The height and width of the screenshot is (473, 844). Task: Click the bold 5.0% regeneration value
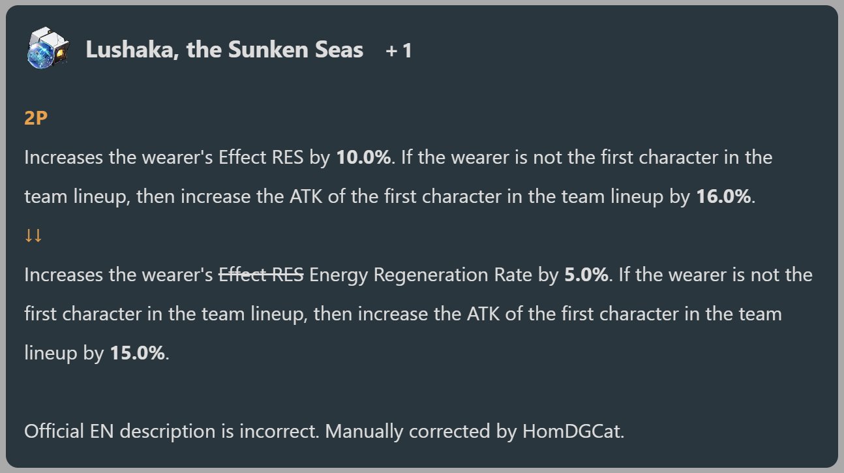586,275
